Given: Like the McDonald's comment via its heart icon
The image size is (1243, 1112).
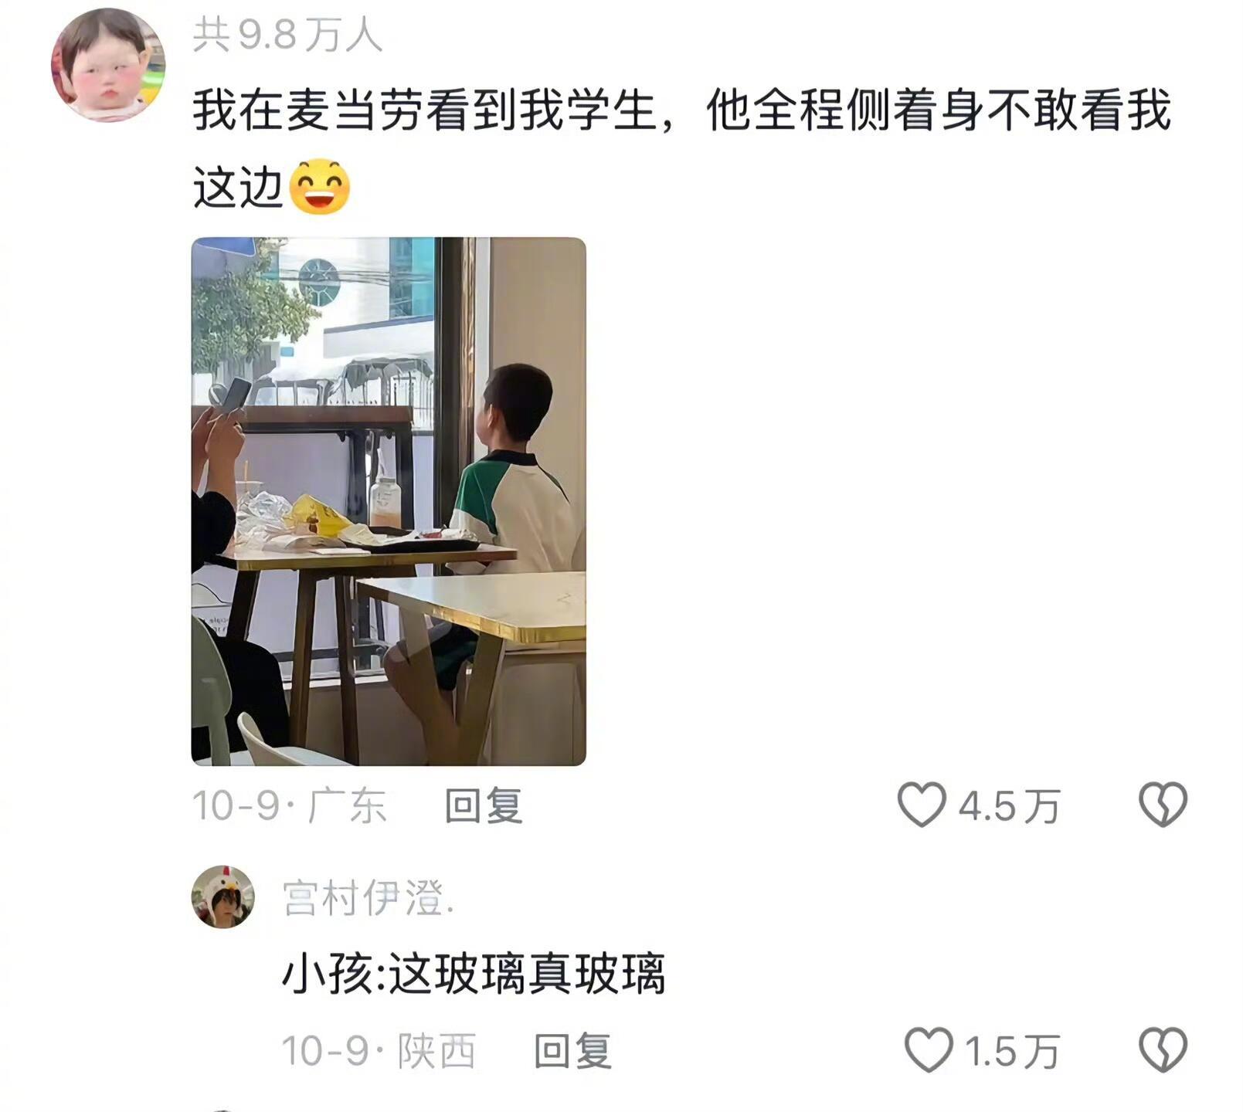Looking at the screenshot, I should pos(922,805).
